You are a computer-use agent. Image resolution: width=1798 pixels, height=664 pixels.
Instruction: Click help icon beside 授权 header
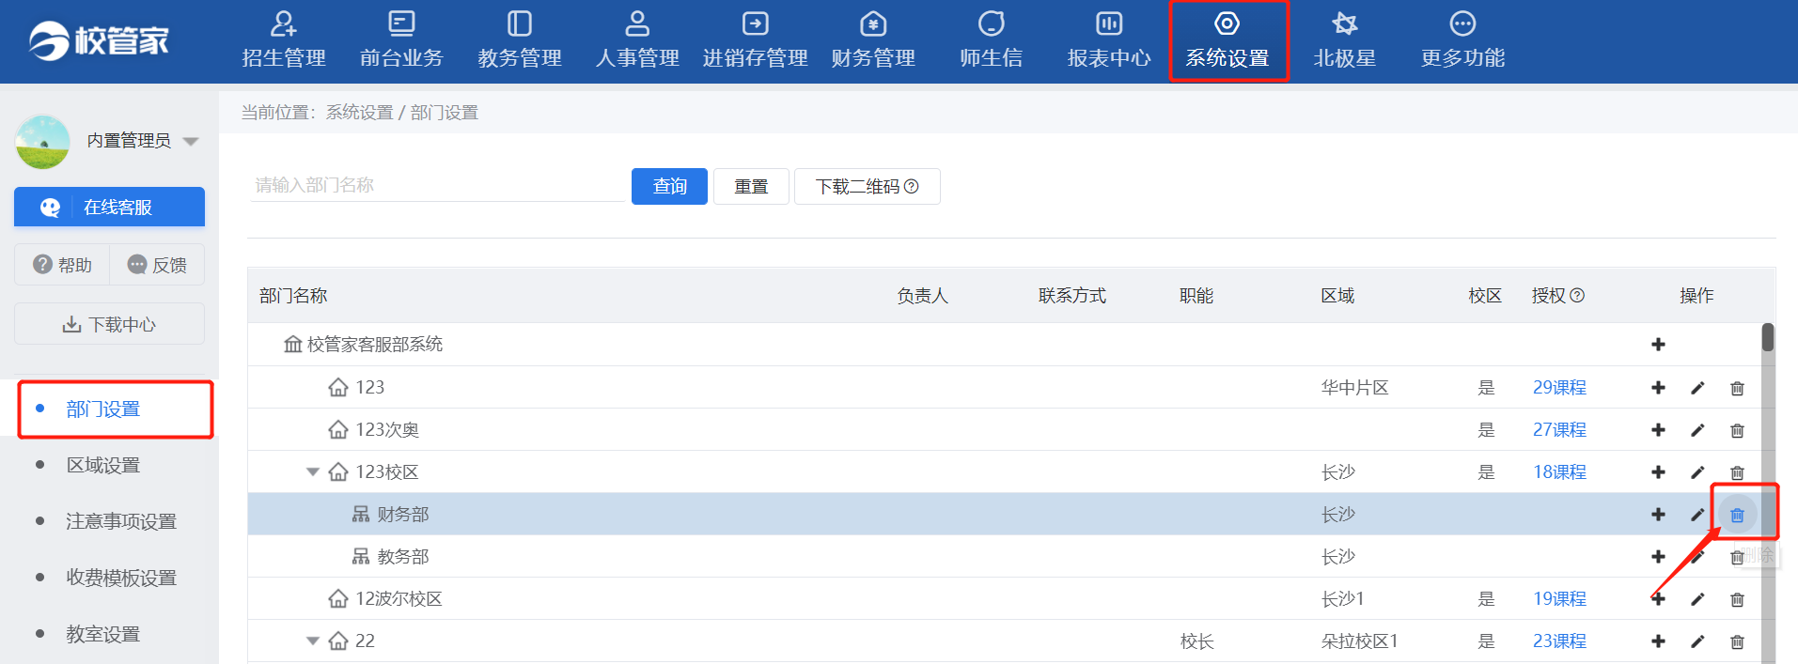[1577, 296]
